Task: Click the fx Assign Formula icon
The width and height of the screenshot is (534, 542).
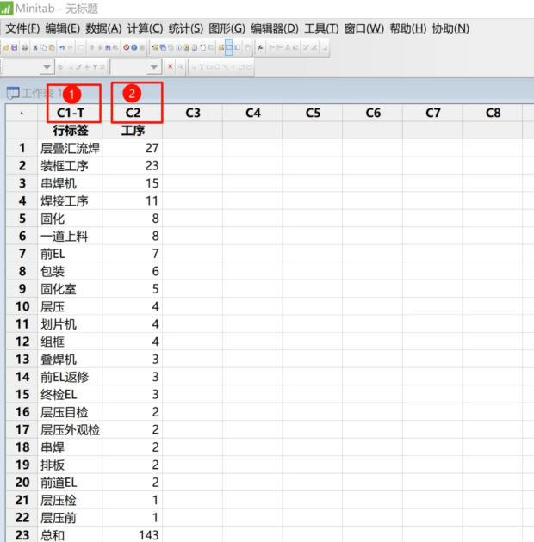Action: 261,47
